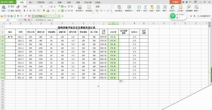212x110 pixels.
Task: Click the AutoSum sigma icon
Action: pyautogui.click(x=145, y=7)
